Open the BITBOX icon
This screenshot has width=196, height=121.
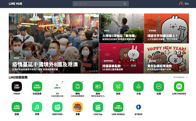point(139,107)
